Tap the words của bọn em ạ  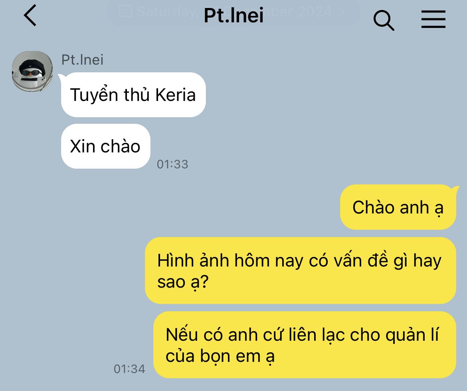(220, 356)
